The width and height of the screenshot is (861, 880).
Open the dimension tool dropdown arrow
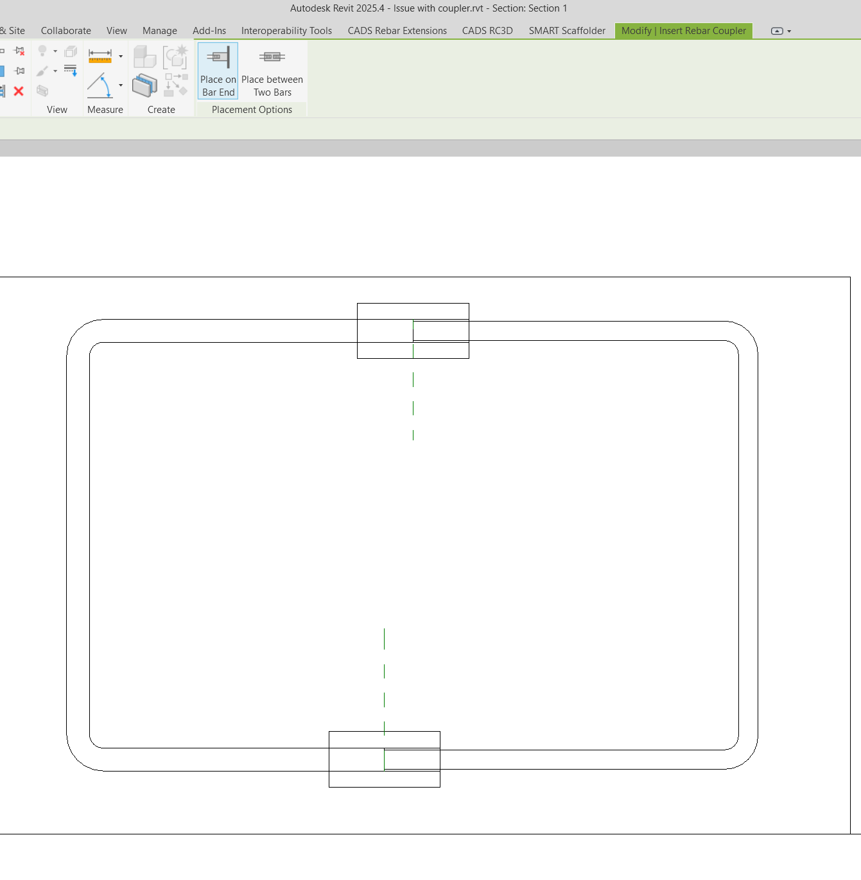[121, 85]
